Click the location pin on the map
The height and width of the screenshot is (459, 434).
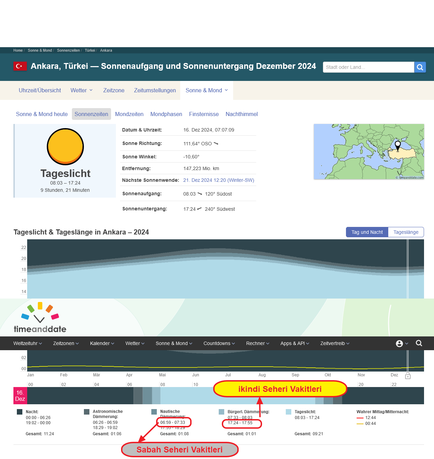(398, 145)
